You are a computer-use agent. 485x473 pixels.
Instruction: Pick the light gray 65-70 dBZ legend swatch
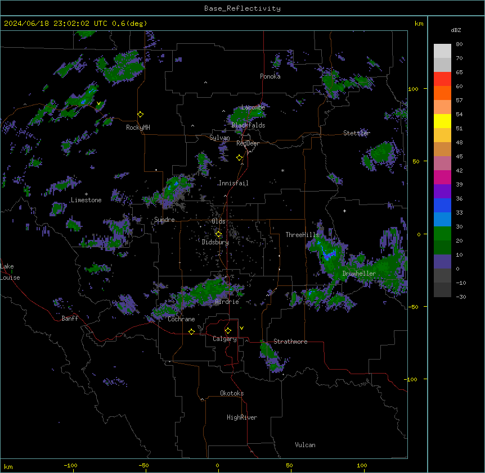442,65
